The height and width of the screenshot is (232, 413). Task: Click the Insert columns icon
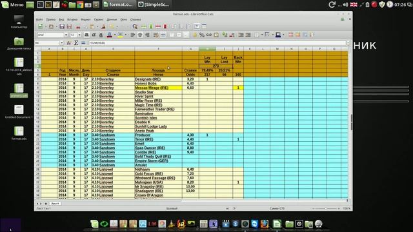[151, 26]
